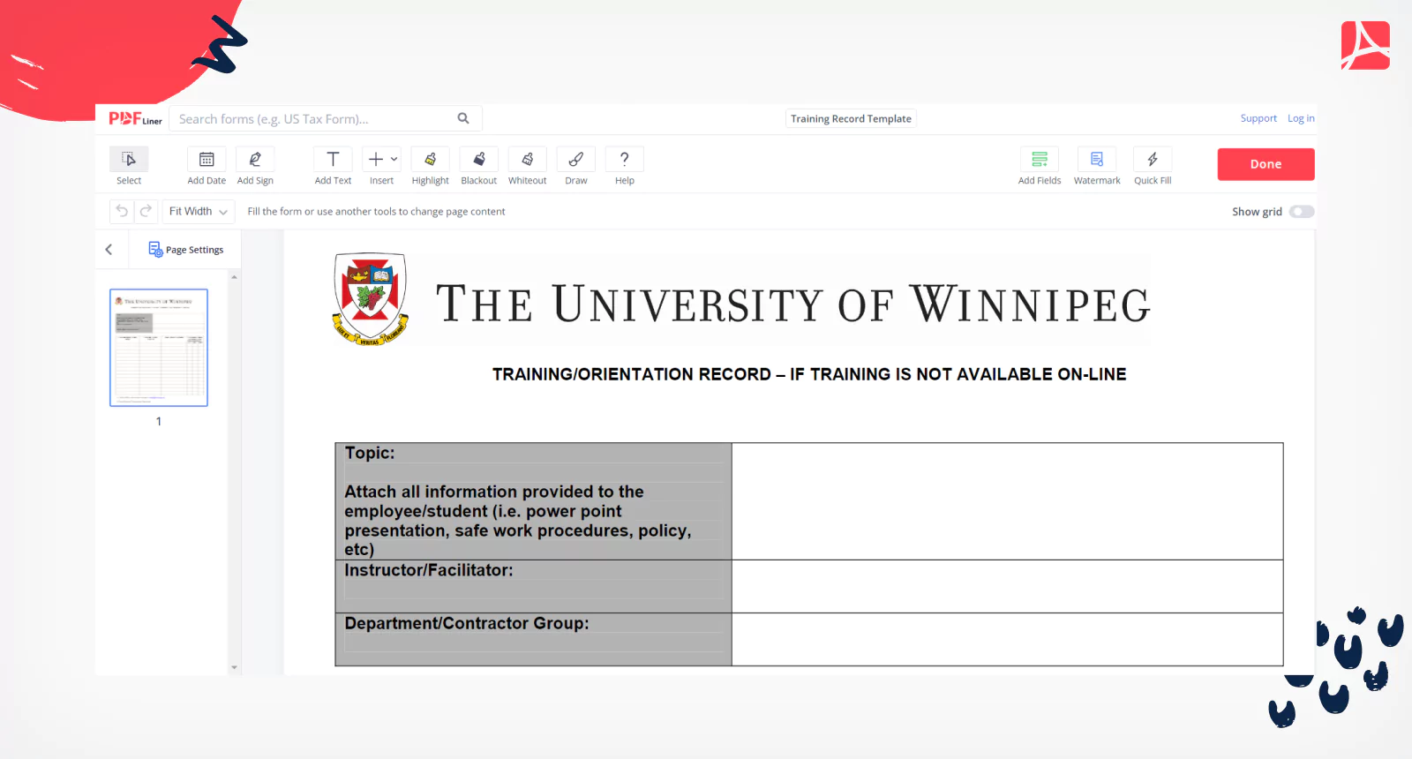Click the 'Department/Contractor Group:' label text
Image resolution: width=1412 pixels, height=759 pixels.
467,623
